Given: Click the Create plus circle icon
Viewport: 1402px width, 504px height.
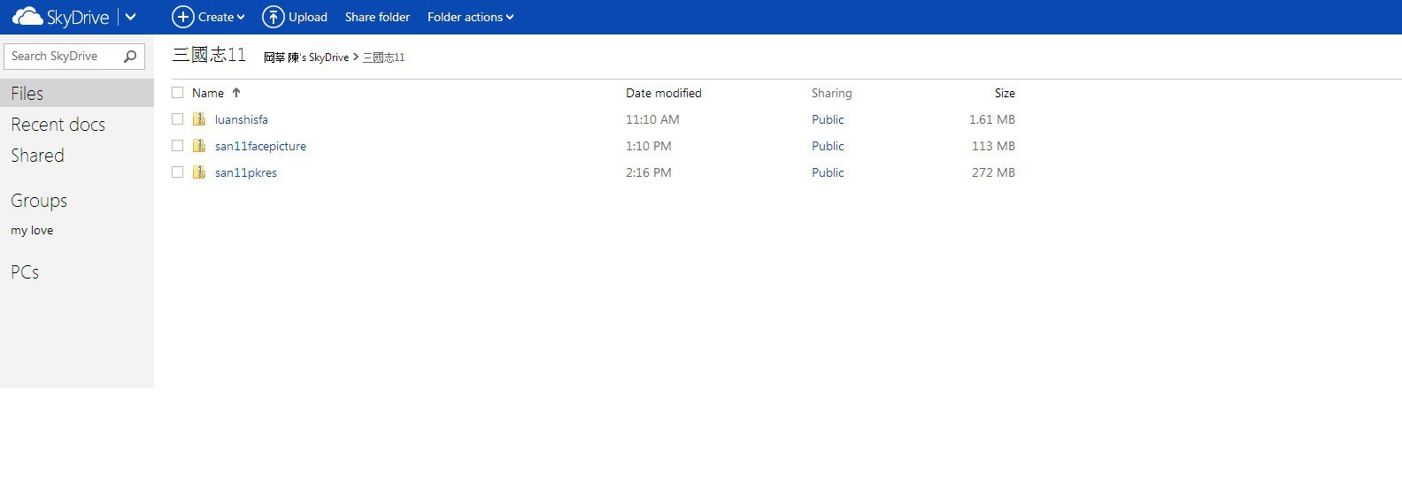Looking at the screenshot, I should click(x=182, y=17).
